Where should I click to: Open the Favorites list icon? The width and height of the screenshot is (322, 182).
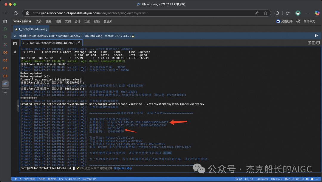pos(288,13)
